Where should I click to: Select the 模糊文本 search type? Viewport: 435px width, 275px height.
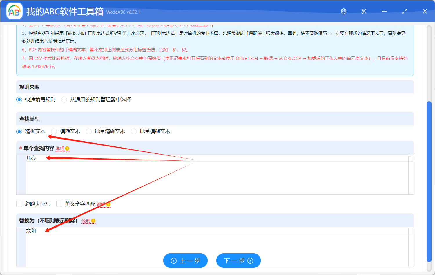54,131
